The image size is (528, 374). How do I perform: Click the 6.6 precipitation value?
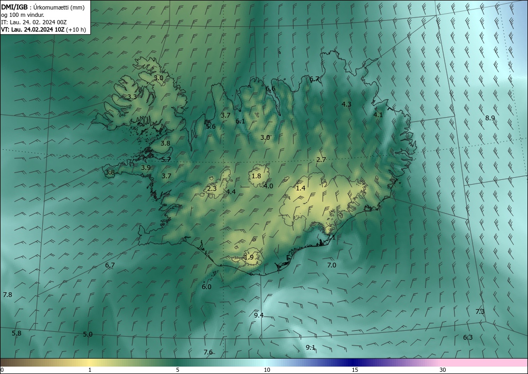click(270, 89)
